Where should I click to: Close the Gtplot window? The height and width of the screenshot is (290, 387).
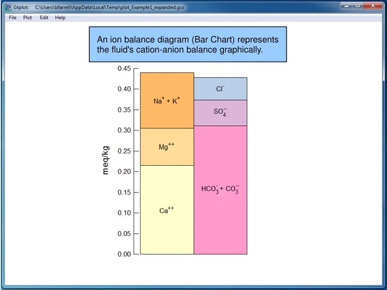click(x=373, y=6)
